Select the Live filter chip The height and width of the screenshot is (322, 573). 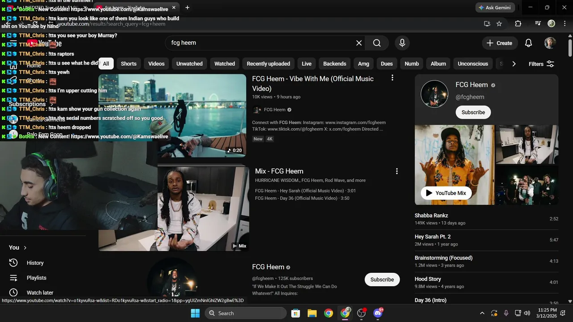click(x=307, y=64)
